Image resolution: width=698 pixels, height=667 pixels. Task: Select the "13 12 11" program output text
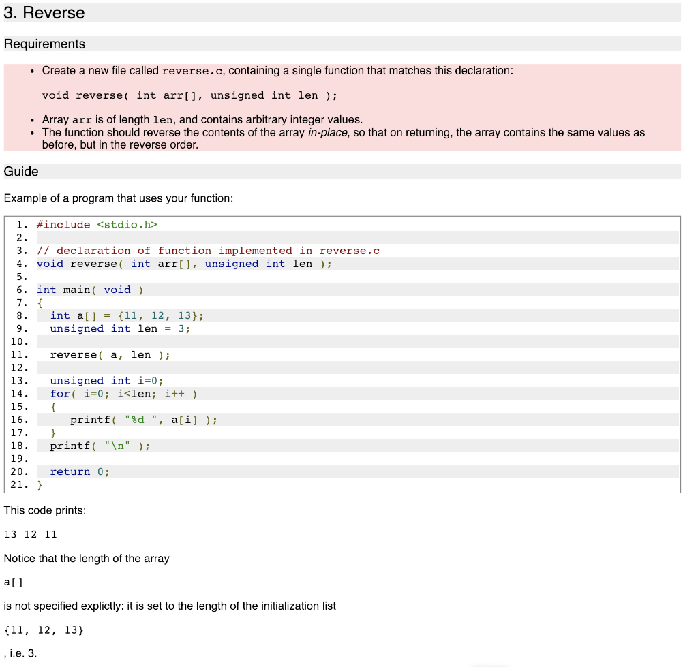tap(29, 534)
